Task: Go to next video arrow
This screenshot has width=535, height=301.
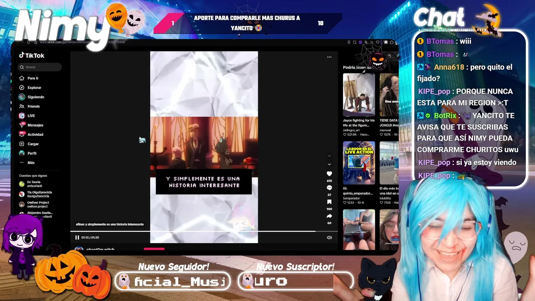Action: pyautogui.click(x=329, y=164)
